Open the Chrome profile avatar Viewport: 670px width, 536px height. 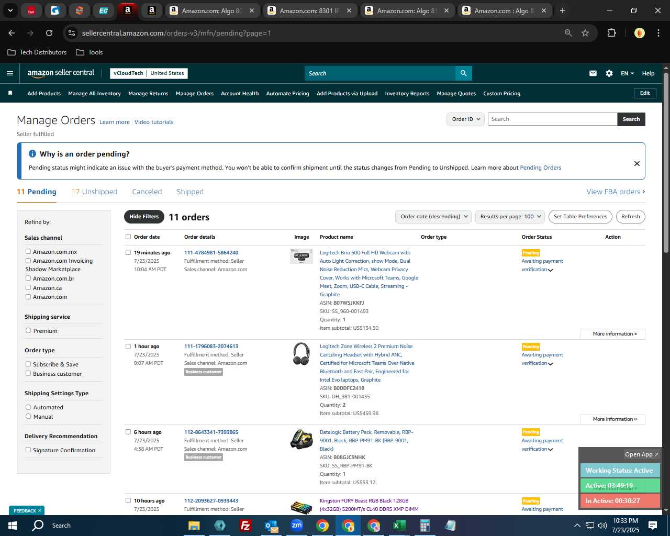(639, 33)
